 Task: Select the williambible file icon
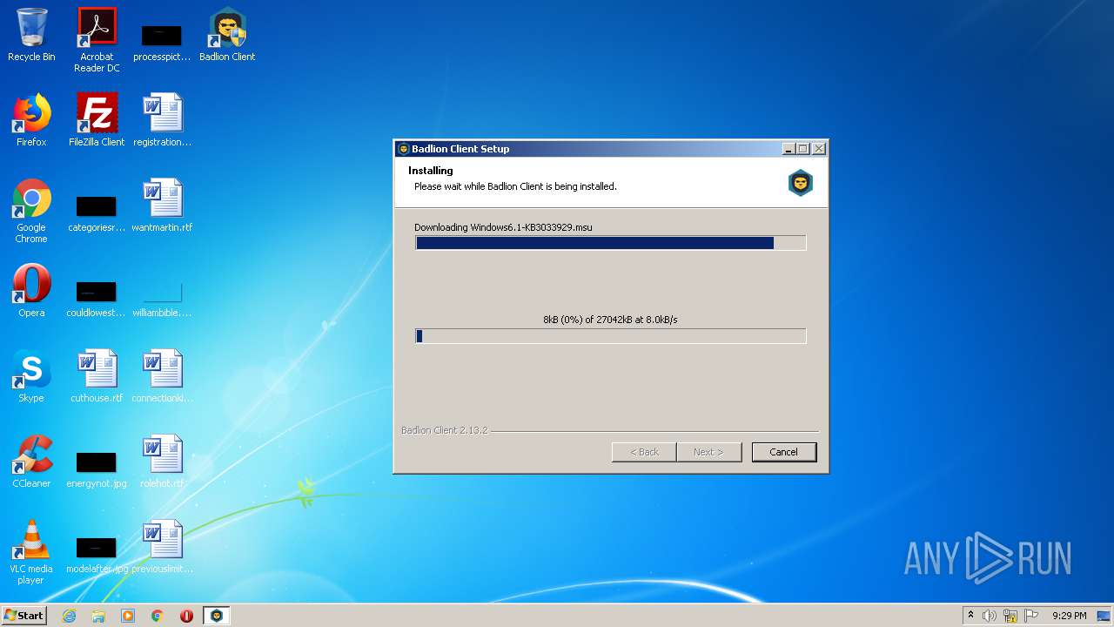click(162, 299)
